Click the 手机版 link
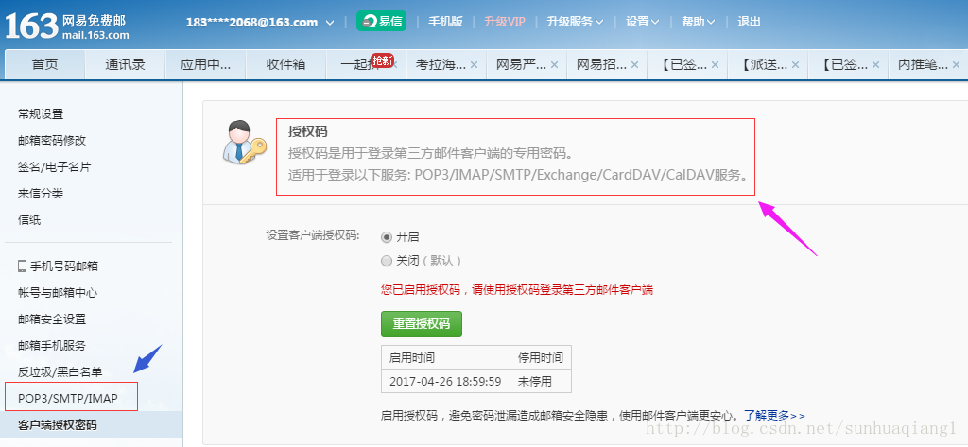This screenshot has height=447, width=968. pyautogui.click(x=446, y=22)
